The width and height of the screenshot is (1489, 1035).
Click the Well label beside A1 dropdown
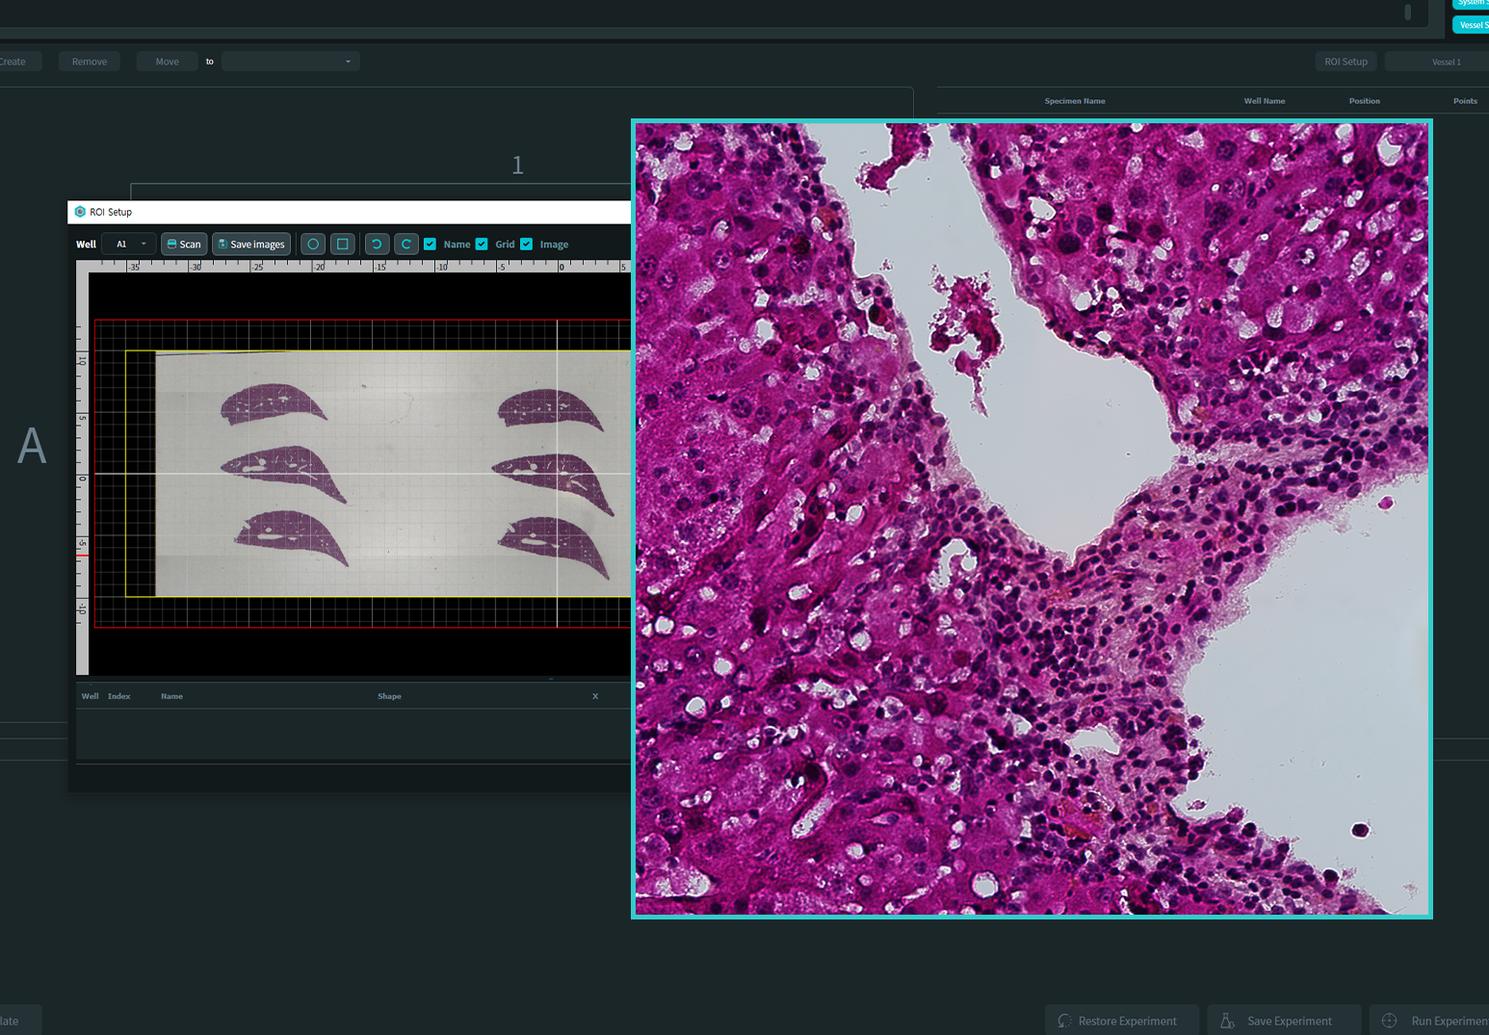(86, 245)
